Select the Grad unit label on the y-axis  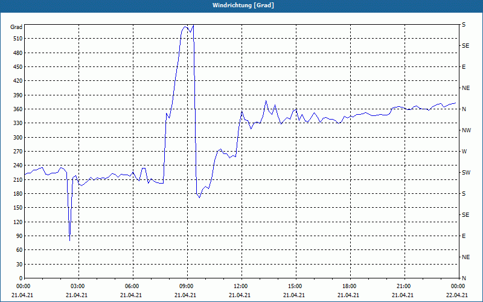(16, 27)
